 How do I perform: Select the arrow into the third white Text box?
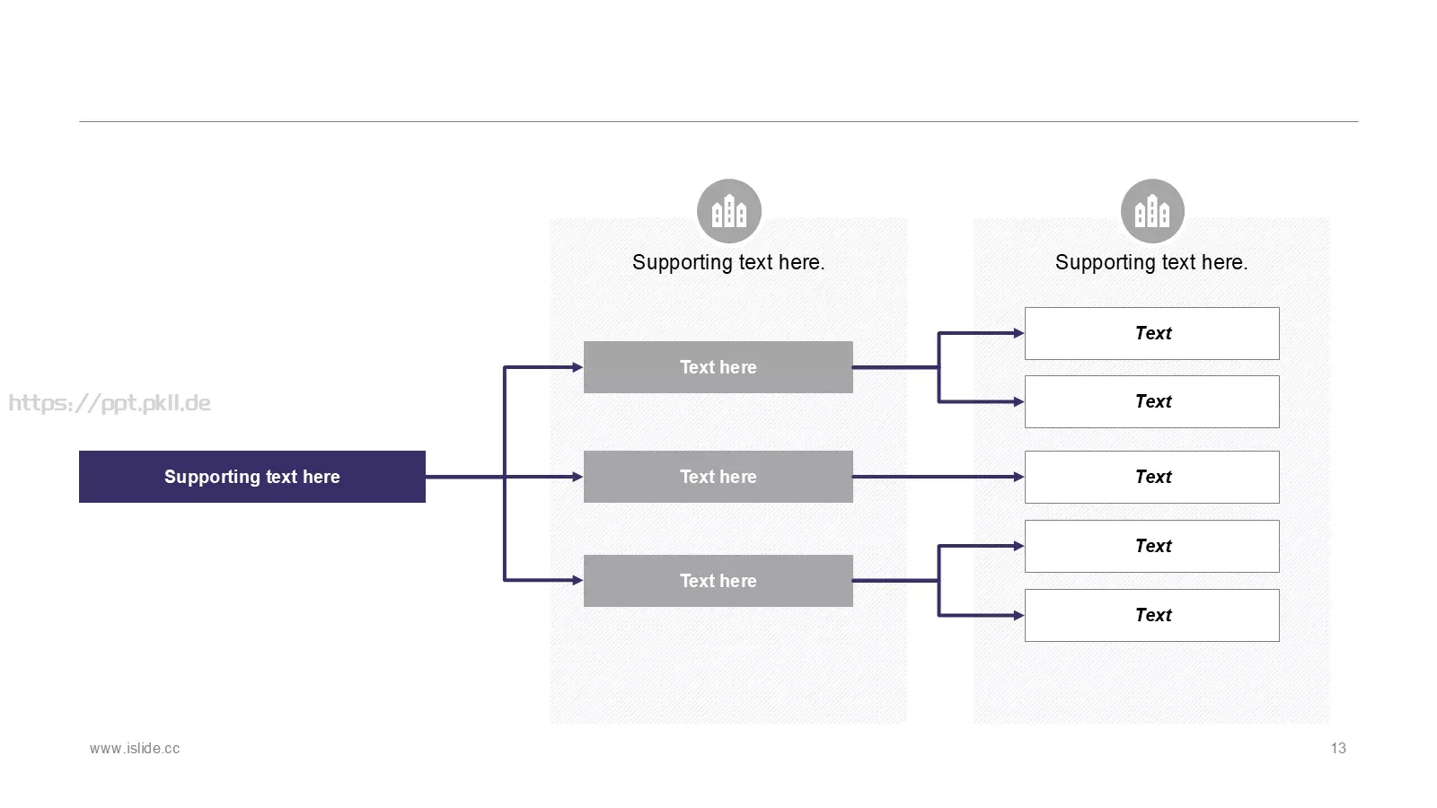939,477
